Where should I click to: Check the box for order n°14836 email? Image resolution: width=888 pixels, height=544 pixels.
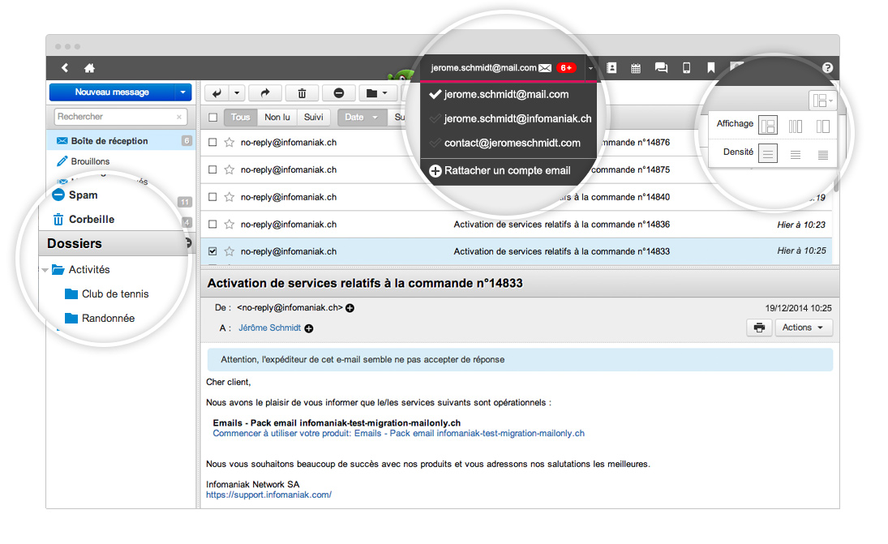(x=212, y=224)
